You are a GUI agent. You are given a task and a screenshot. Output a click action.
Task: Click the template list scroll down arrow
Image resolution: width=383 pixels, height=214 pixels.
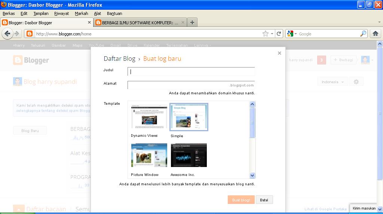click(x=252, y=175)
